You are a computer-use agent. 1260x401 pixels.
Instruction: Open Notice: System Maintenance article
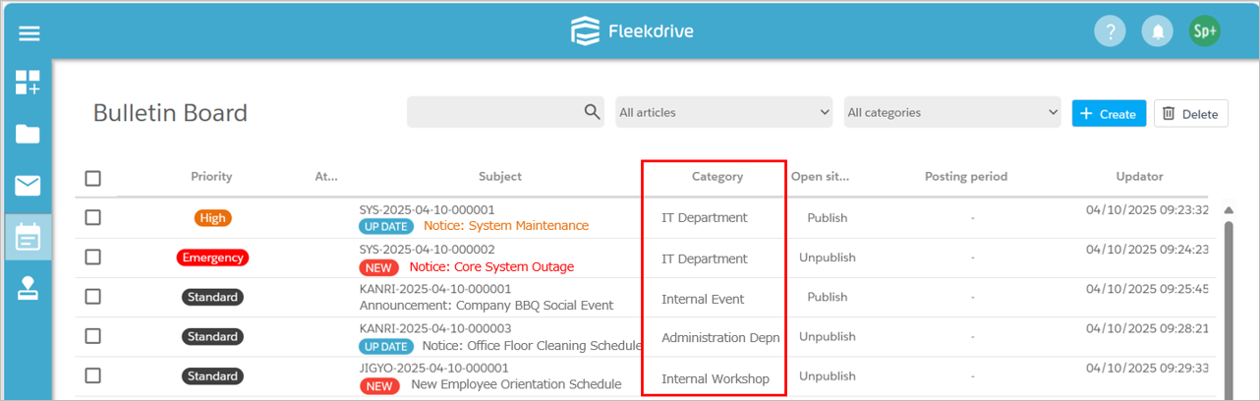[506, 226]
